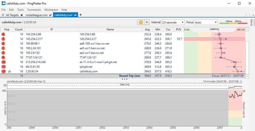Sort by the Count column header
Viewport: 255px width, 131px height.
pos(19,29)
